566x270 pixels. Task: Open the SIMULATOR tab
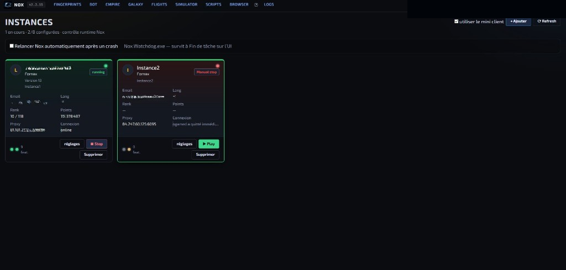click(x=186, y=4)
